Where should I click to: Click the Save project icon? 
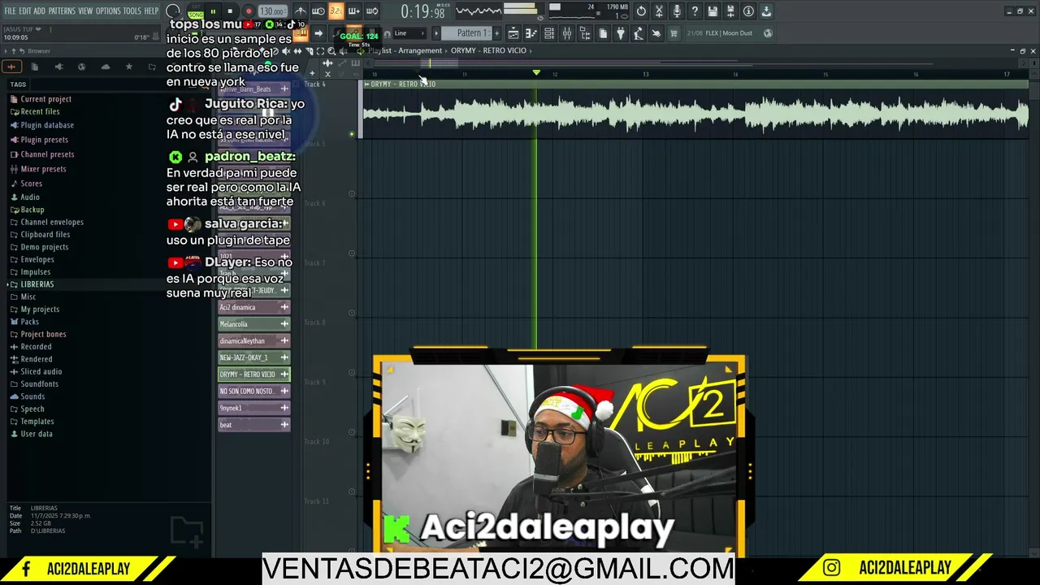coord(713,11)
